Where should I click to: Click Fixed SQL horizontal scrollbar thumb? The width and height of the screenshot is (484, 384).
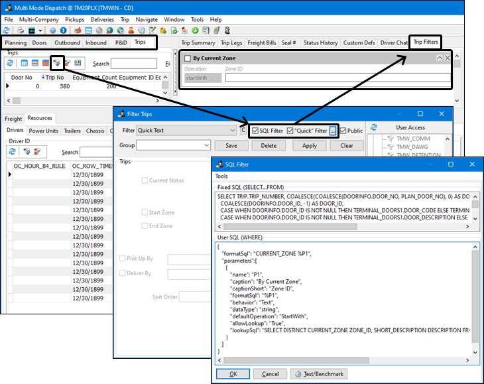(290, 227)
